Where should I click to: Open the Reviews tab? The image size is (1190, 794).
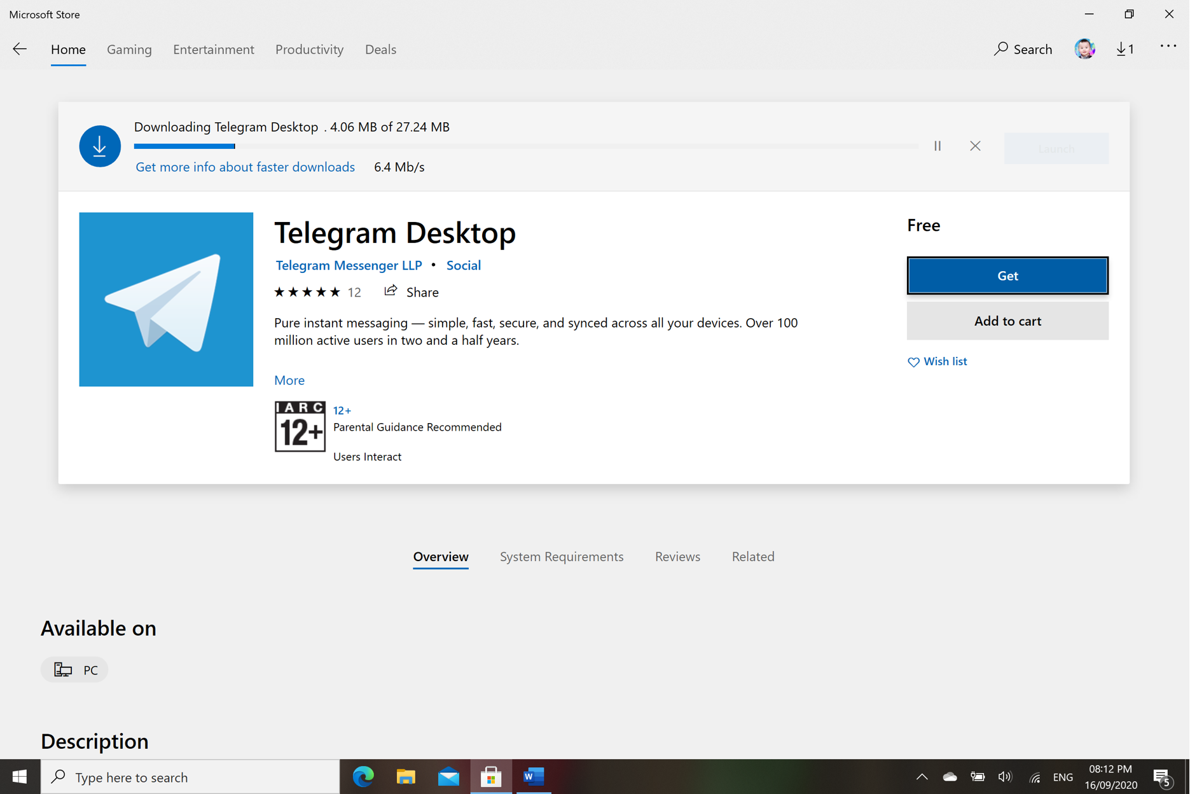click(677, 557)
